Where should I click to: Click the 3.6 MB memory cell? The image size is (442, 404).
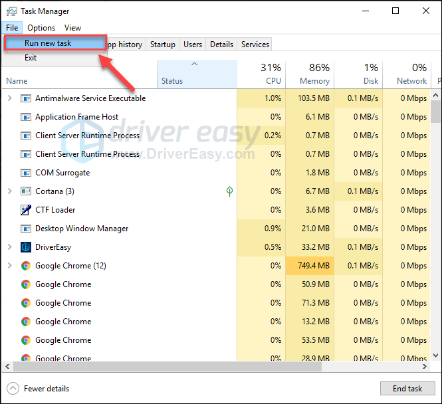310,210
